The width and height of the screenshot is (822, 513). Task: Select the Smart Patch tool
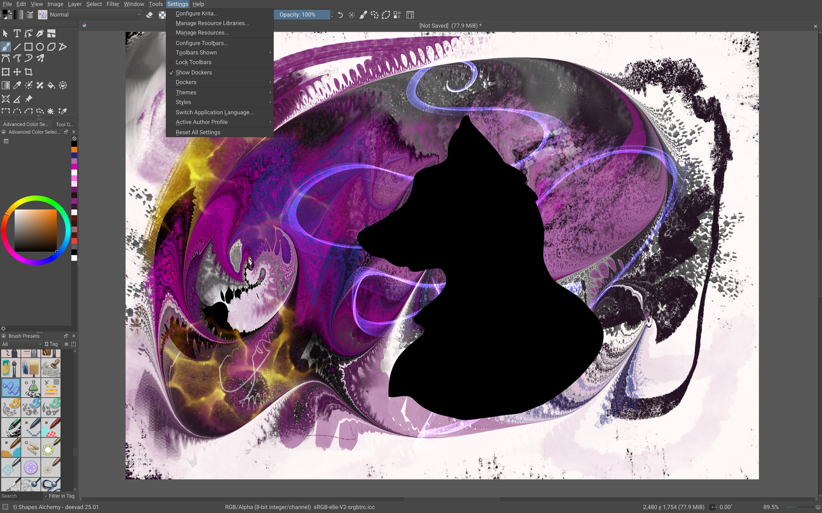tap(40, 85)
